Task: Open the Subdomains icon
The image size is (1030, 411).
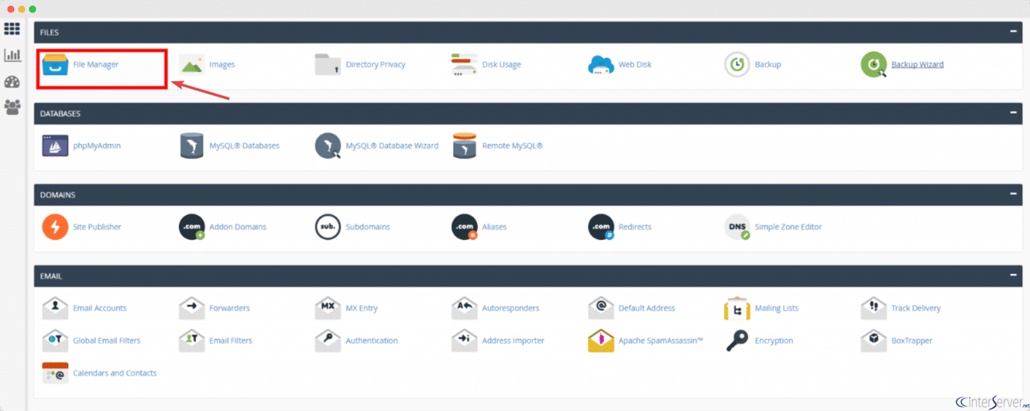Action: (x=328, y=227)
